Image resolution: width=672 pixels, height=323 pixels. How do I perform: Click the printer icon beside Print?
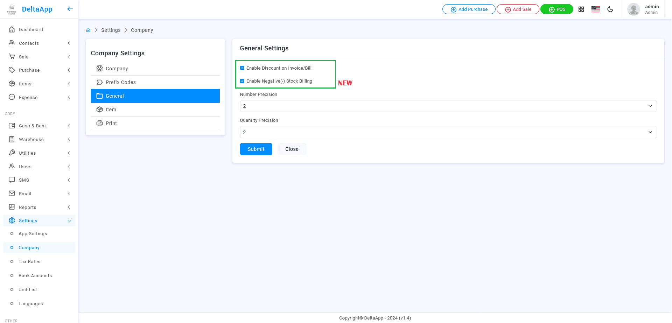coord(99,123)
